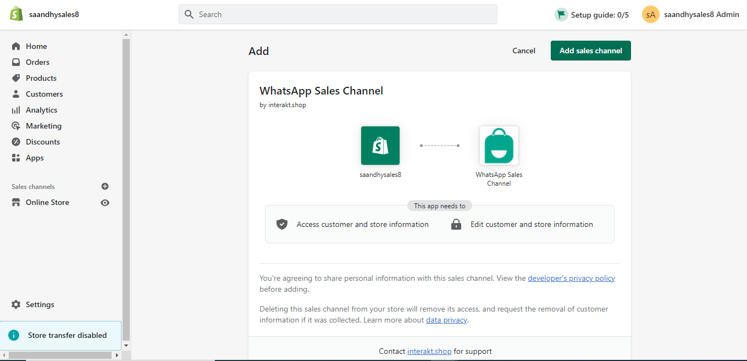Add a sales channel with plus icon
The width and height of the screenshot is (747, 361).
point(105,186)
